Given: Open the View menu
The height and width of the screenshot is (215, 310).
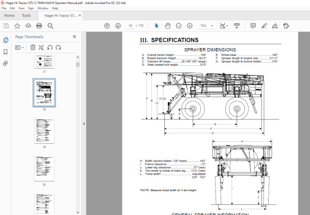Looking at the screenshot, I should click(21, 8).
